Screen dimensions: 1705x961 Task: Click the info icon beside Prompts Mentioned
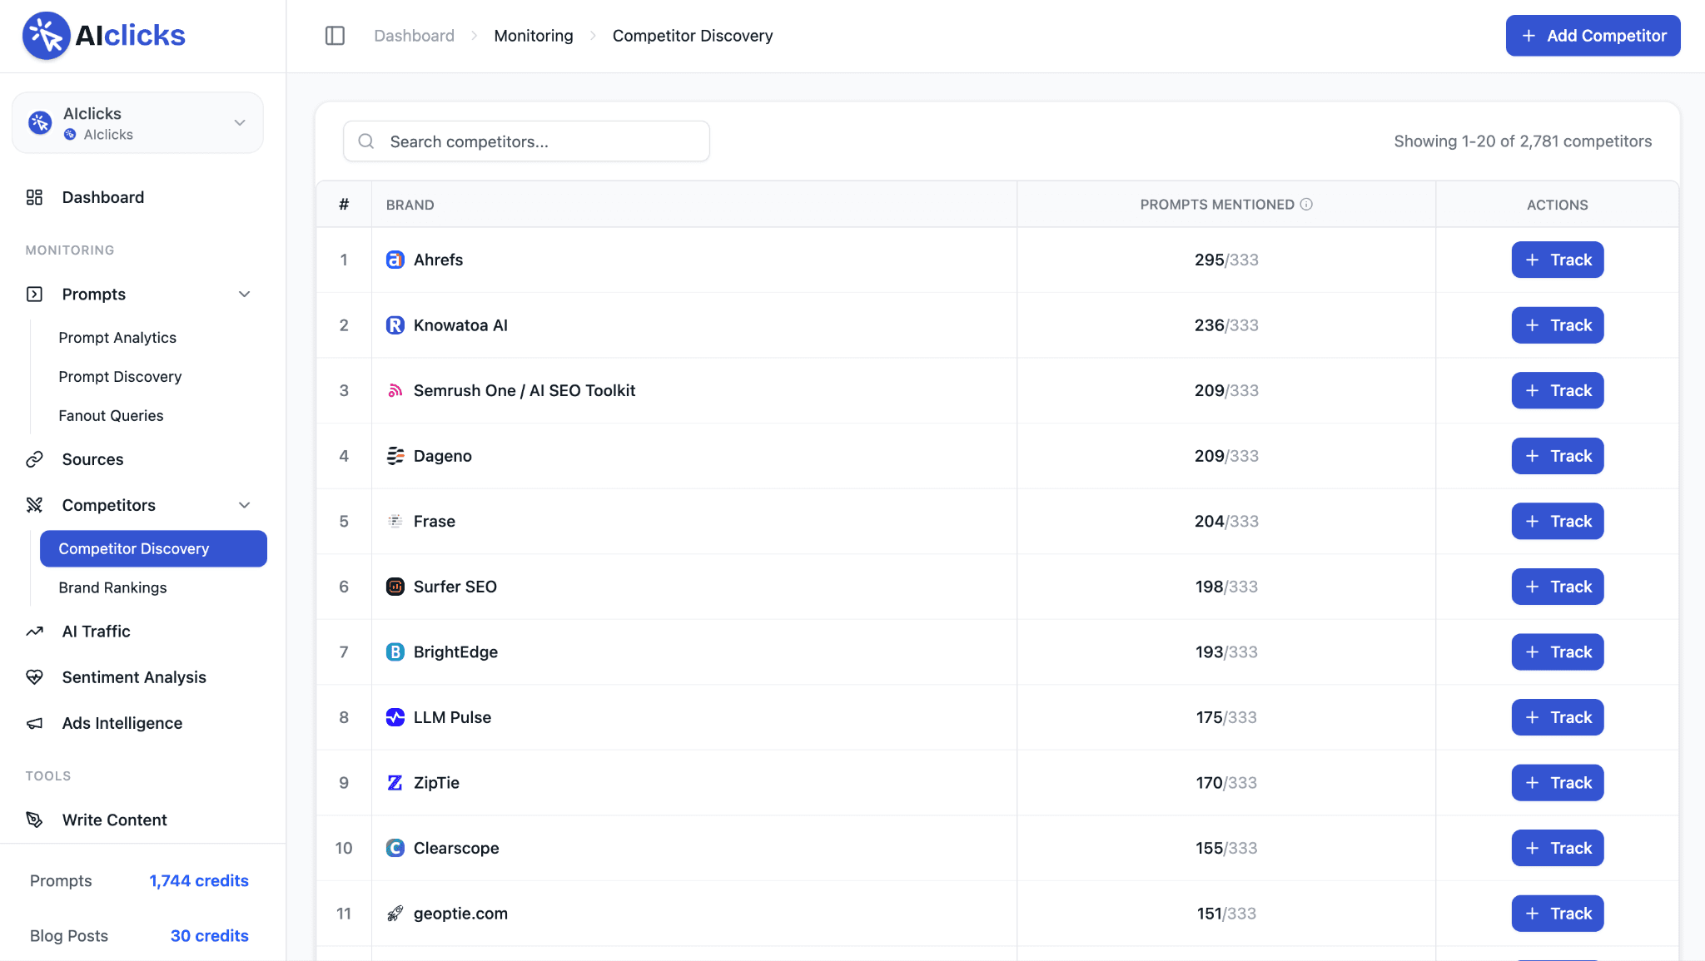[1306, 204]
